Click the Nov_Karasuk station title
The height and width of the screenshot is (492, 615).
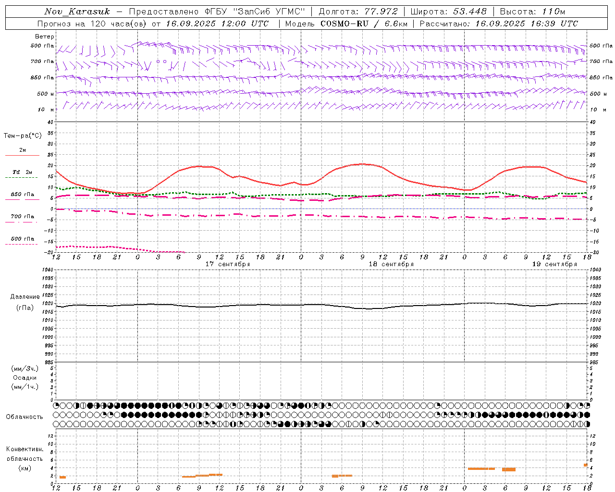77,12
